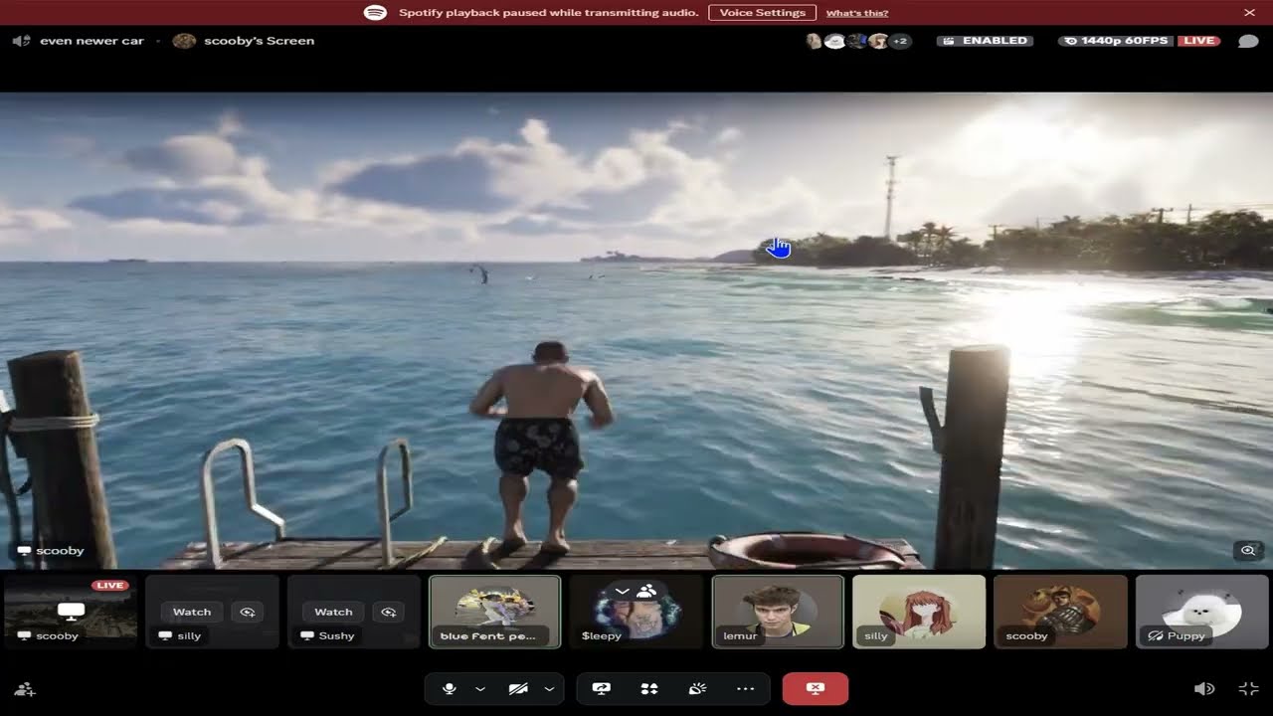The width and height of the screenshot is (1273, 716).
Task: Open the activities launcher icon
Action: point(649,688)
